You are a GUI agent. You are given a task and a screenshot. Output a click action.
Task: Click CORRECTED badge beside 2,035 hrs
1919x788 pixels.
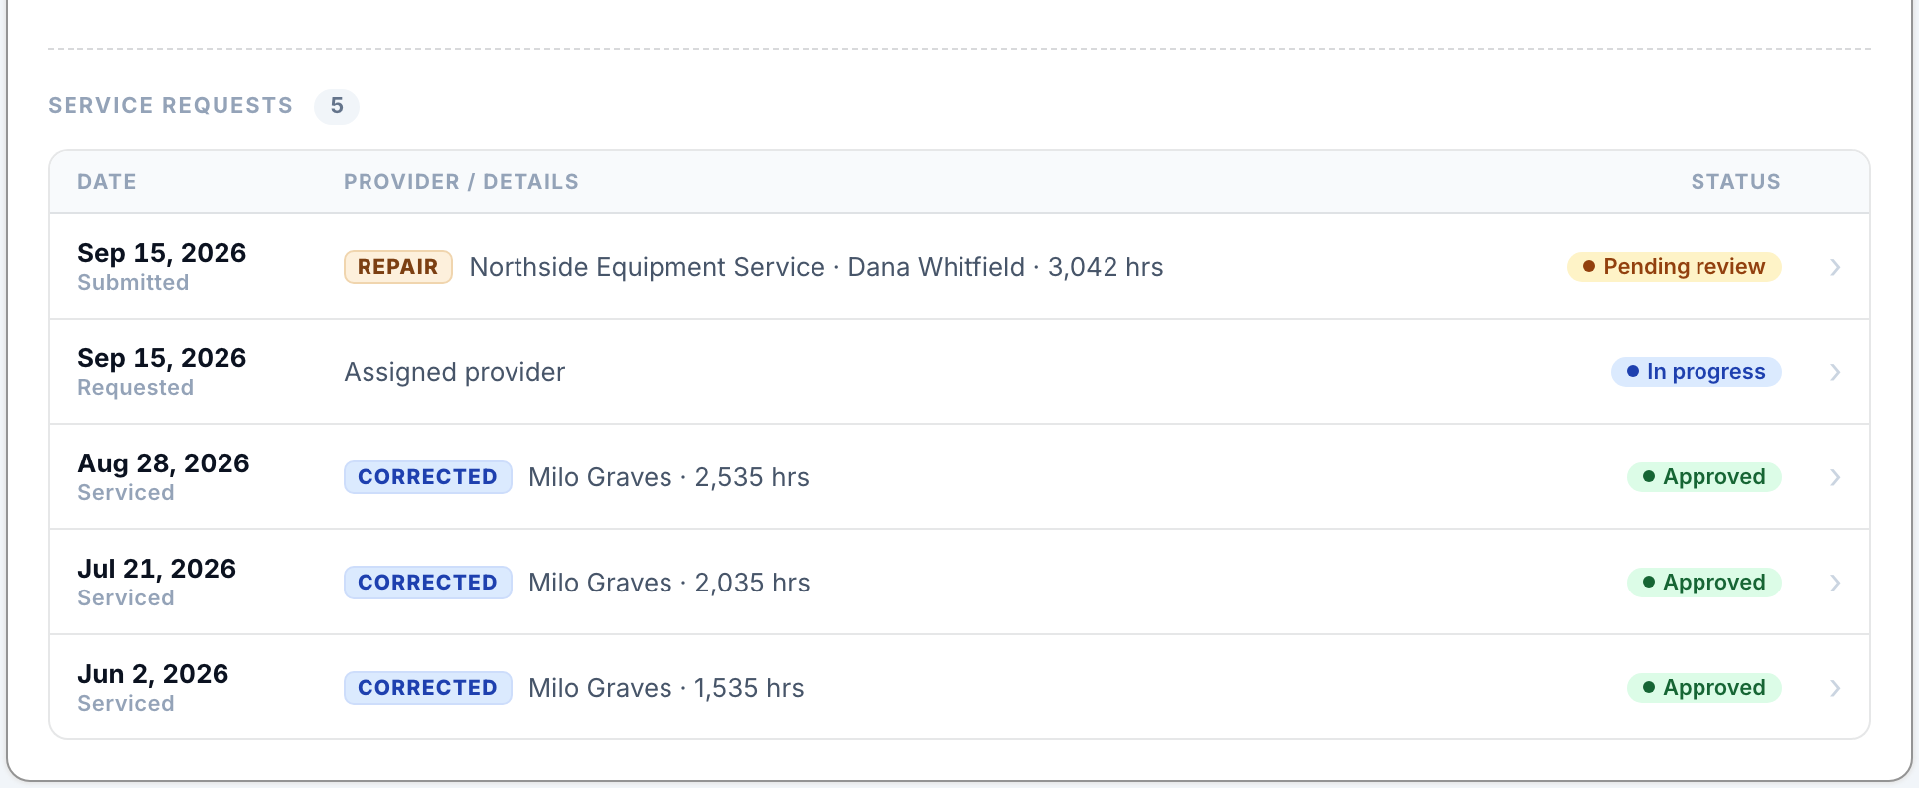pos(428,583)
